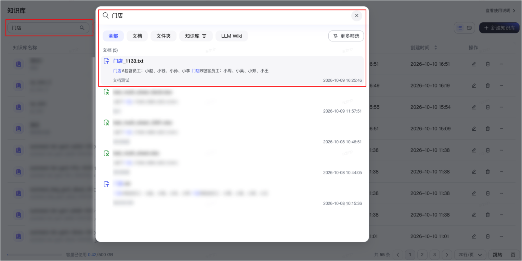
Task: Open the more menu for the 16:19 row
Action: click(501, 86)
